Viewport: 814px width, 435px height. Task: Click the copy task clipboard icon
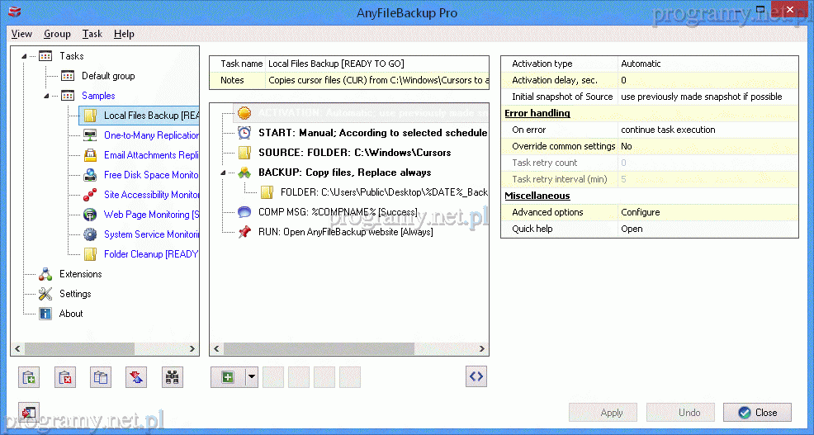click(x=101, y=378)
